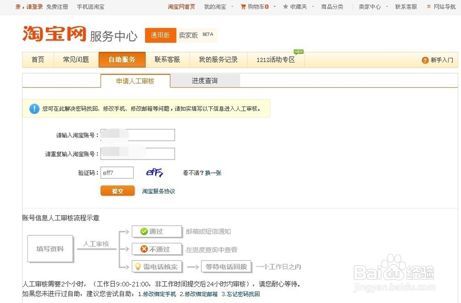
Task: Click the 账号信息人工审核流程示意 heading
Action: coord(61,218)
